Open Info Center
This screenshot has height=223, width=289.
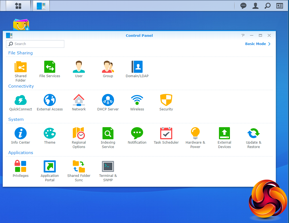tap(20, 133)
